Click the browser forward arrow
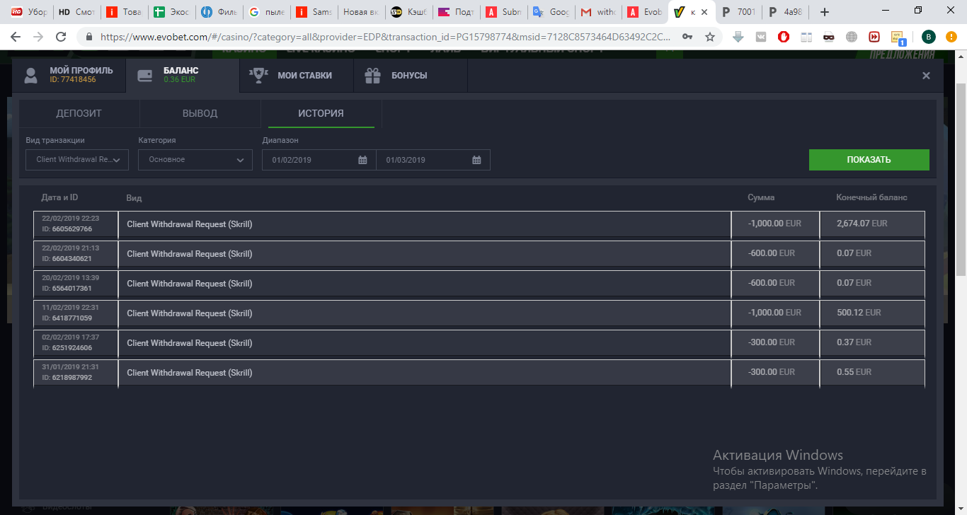Image resolution: width=967 pixels, height=515 pixels. tap(38, 37)
